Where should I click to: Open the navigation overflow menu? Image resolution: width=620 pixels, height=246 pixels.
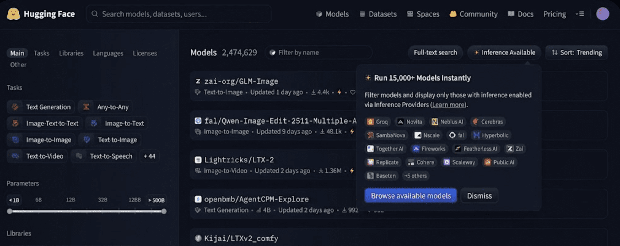[579, 14]
